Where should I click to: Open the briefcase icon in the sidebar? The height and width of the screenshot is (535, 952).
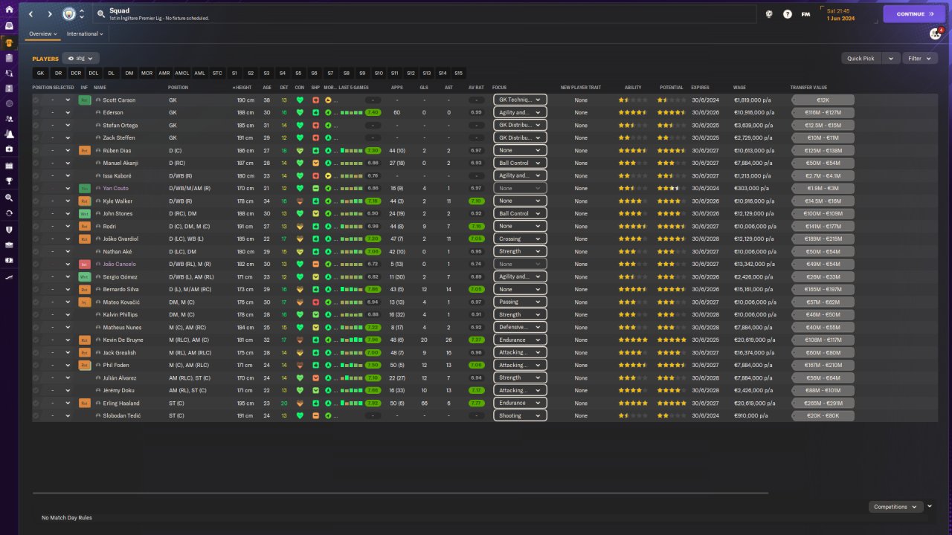(x=9, y=245)
